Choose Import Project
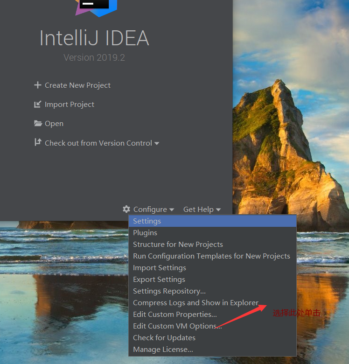The image size is (349, 364). (70, 105)
